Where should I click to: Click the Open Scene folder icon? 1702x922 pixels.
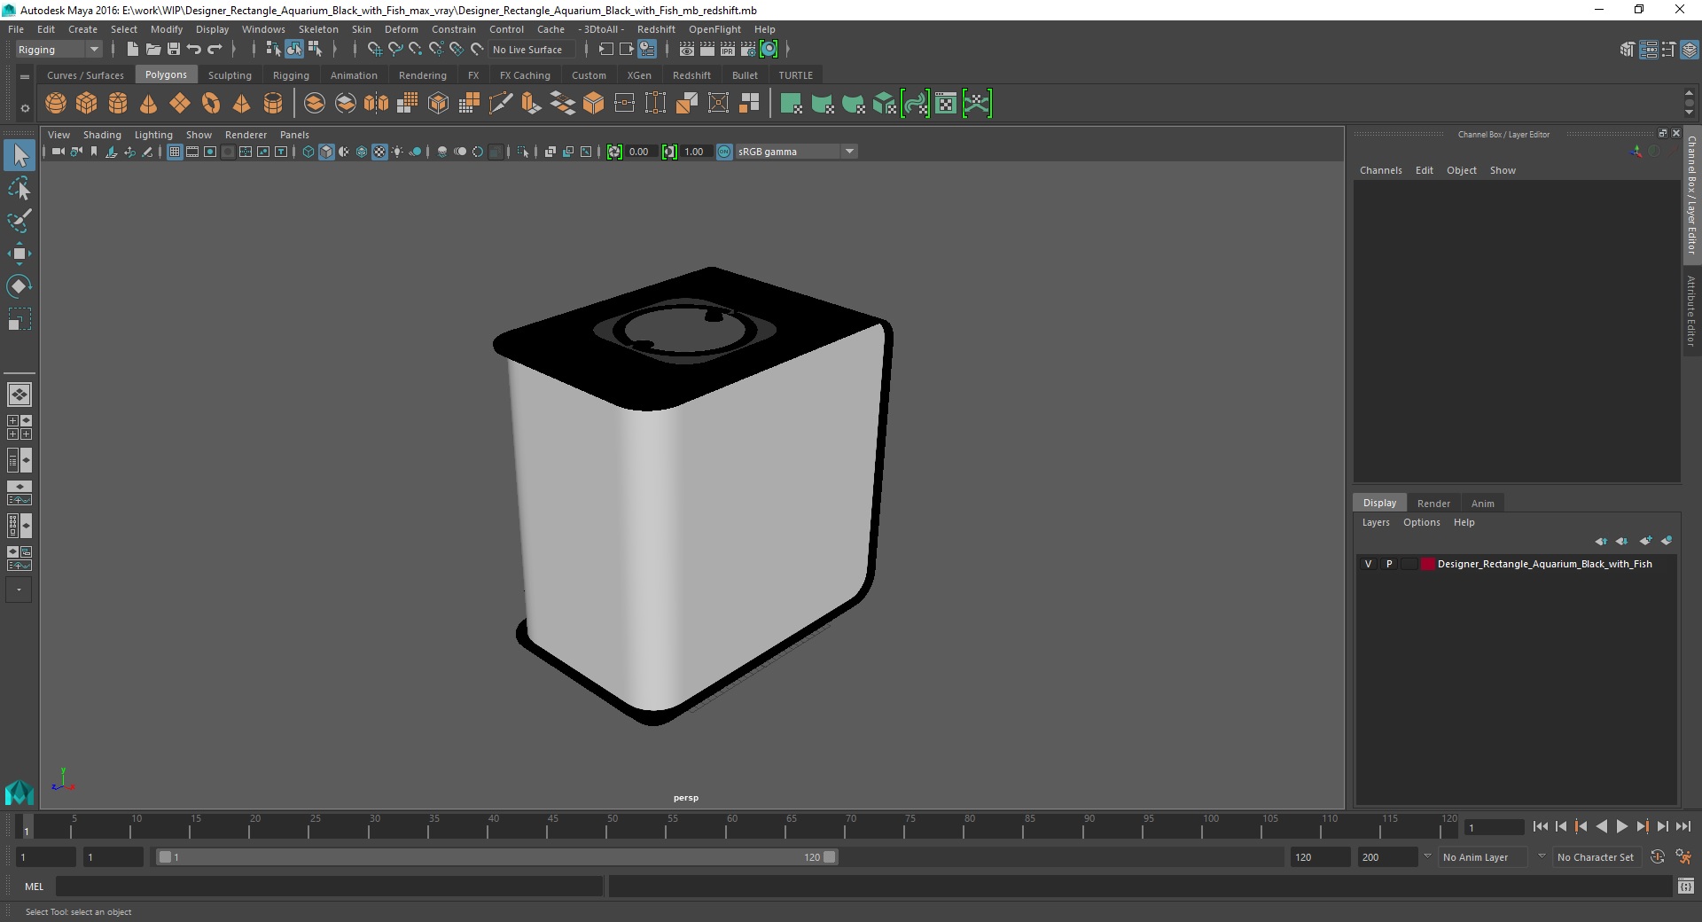[x=152, y=50]
